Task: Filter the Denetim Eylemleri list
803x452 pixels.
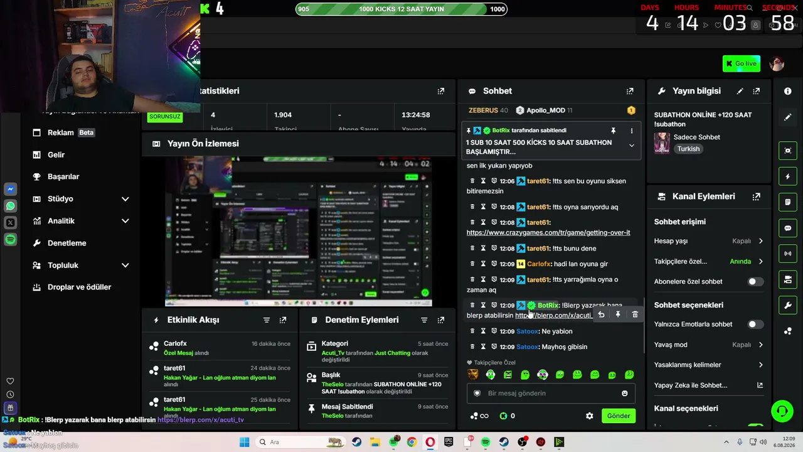Action: click(424, 320)
